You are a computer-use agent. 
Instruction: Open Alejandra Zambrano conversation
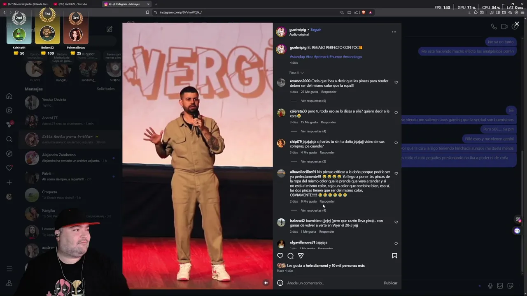70,158
